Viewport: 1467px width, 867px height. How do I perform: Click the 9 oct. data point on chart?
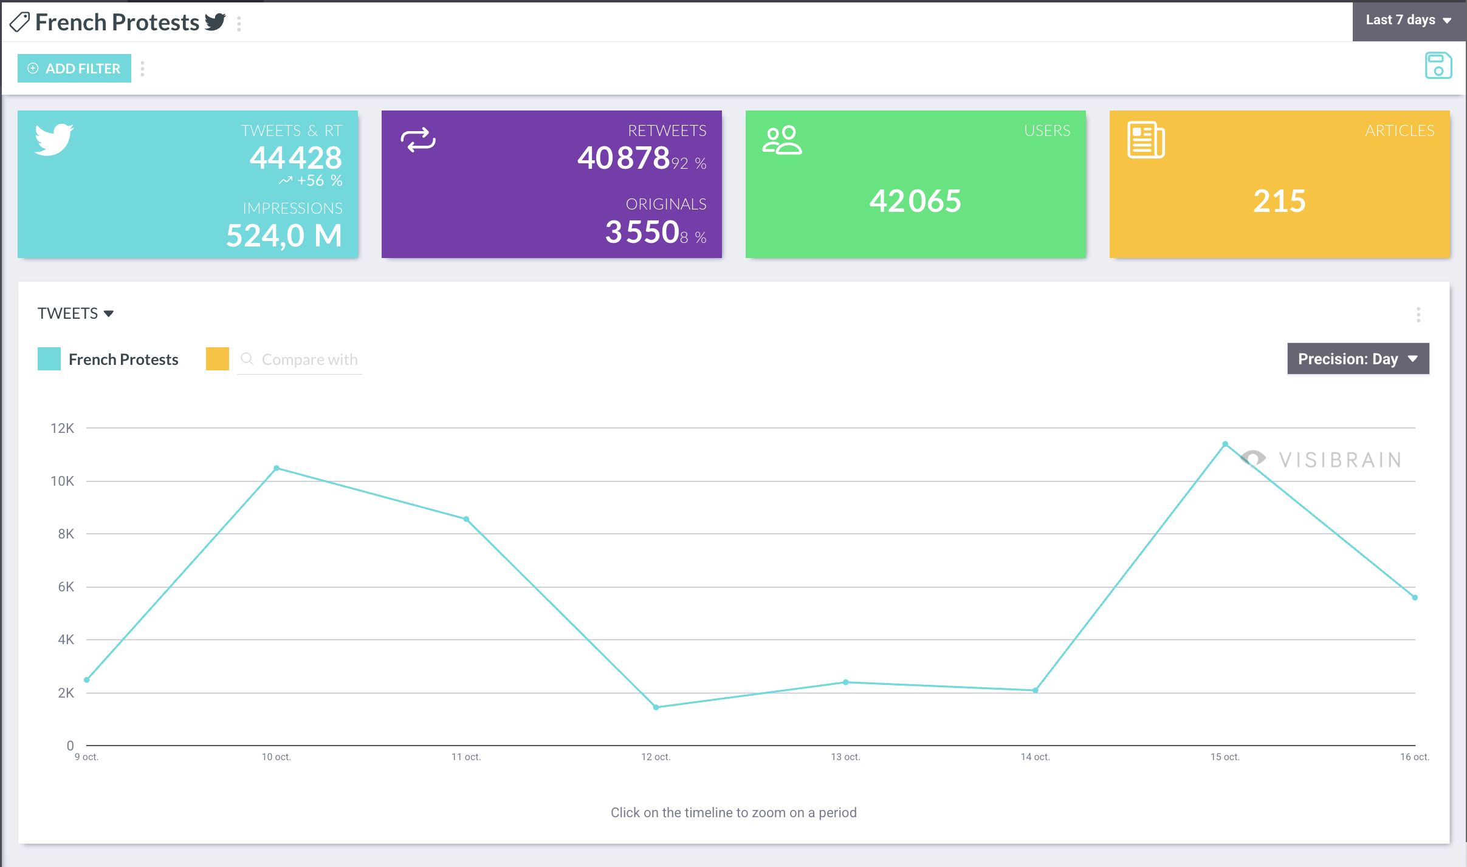point(87,680)
